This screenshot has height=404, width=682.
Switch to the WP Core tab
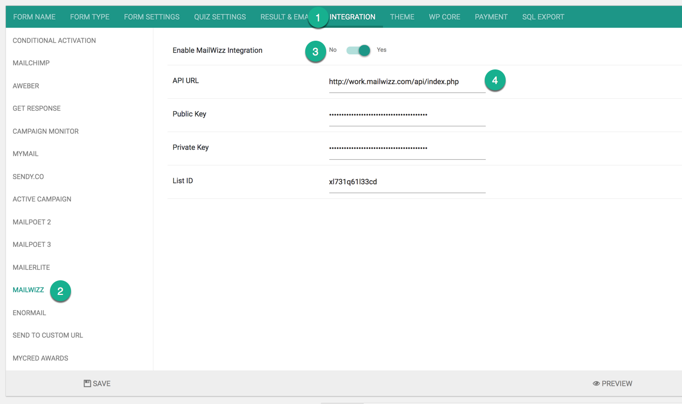[445, 17]
